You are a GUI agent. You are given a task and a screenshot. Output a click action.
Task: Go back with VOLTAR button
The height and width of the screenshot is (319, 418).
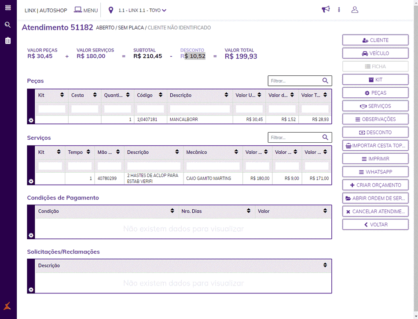point(375,225)
